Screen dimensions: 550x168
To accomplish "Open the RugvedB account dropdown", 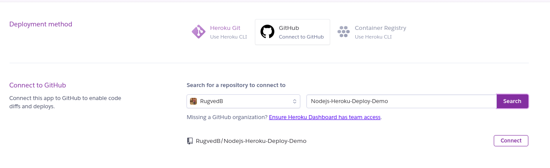I will 244,101.
